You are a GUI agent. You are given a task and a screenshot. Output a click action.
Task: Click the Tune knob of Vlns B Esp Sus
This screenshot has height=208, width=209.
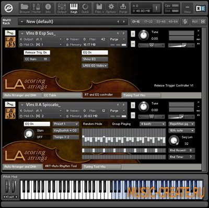click(x=144, y=35)
